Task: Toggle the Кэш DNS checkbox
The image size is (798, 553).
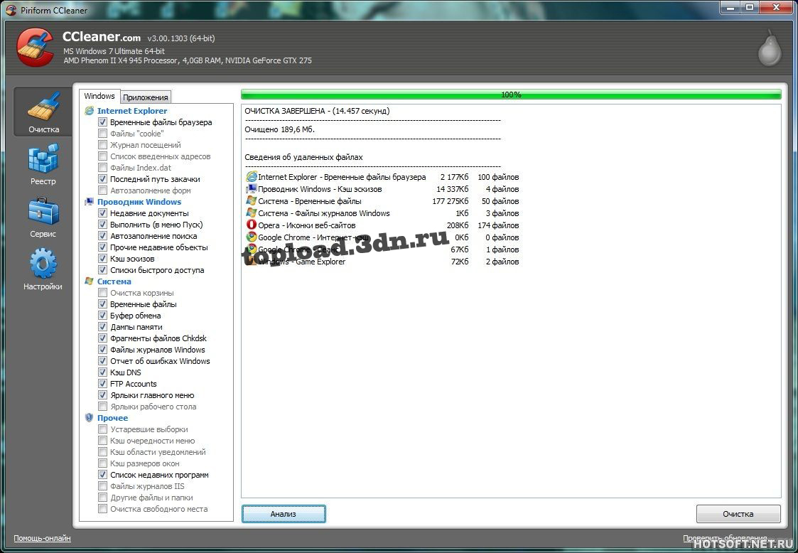Action: coord(103,372)
